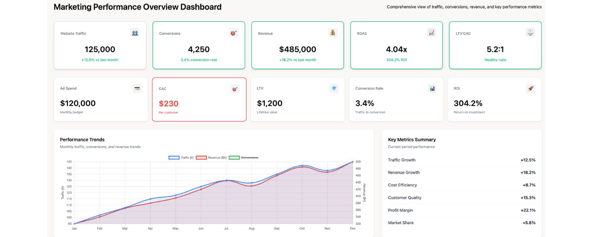Click the target icon on the CAC card
Viewport: 593px width, 237px height.
(235, 89)
